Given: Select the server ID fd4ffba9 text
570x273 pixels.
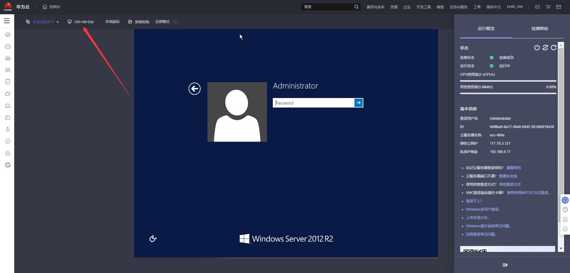Looking at the screenshot, I should pyautogui.click(x=522, y=127).
